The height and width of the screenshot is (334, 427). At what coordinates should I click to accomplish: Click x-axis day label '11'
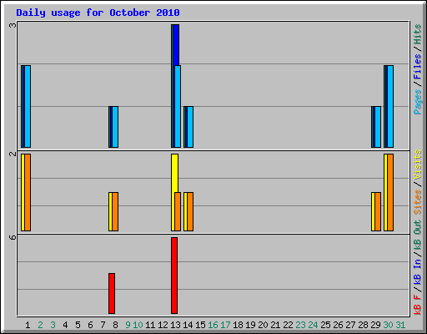click(x=150, y=325)
